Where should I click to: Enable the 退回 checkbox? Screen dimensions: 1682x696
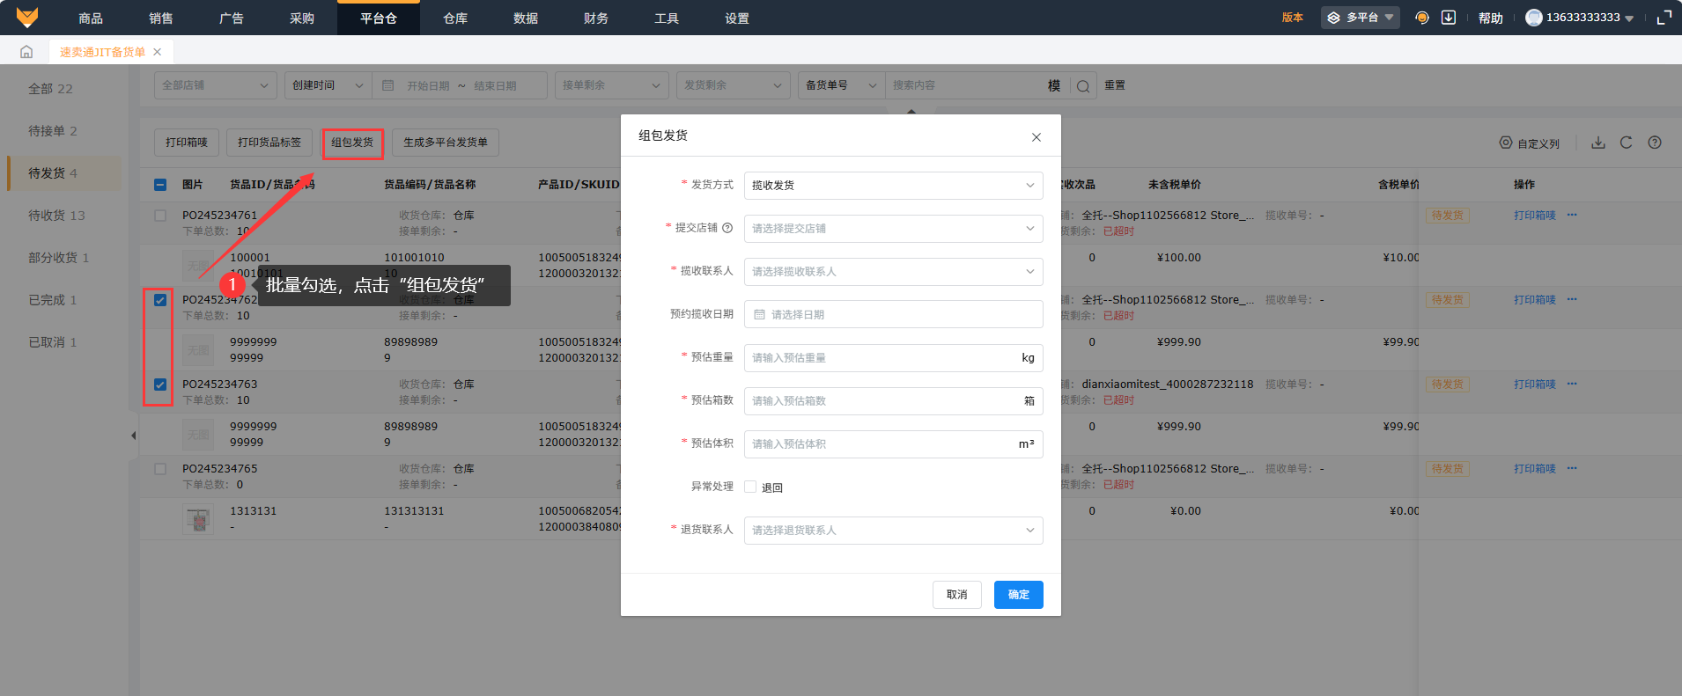(750, 487)
